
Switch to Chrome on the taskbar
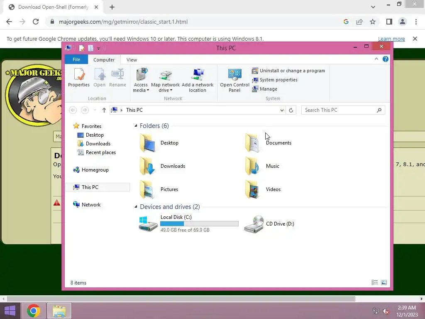click(x=34, y=311)
